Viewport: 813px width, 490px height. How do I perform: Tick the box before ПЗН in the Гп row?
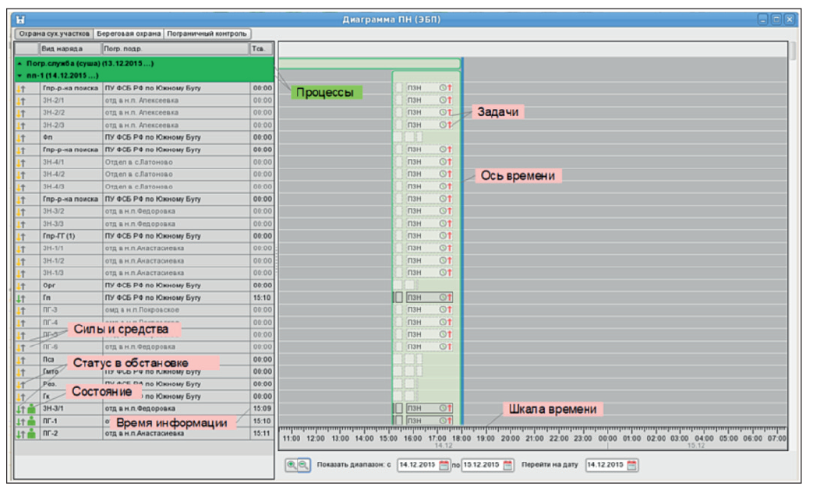(399, 298)
